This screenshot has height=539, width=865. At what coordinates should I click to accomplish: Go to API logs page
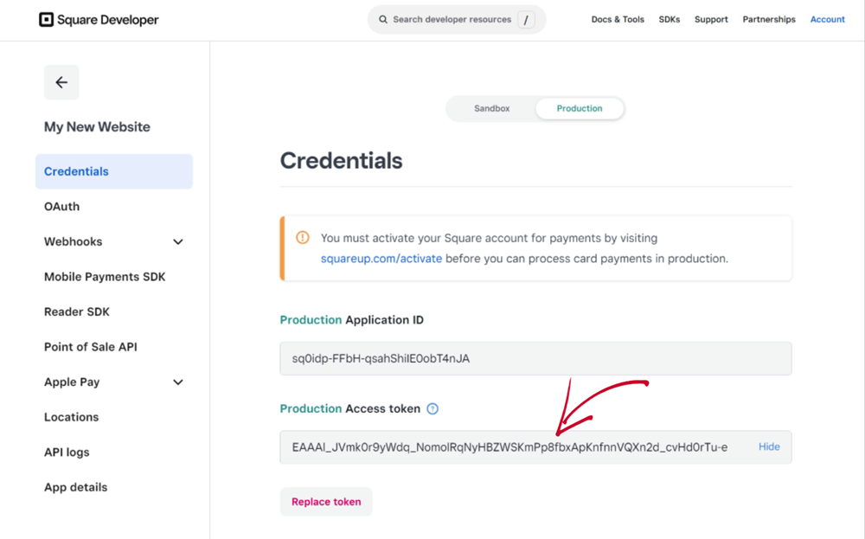tap(67, 452)
